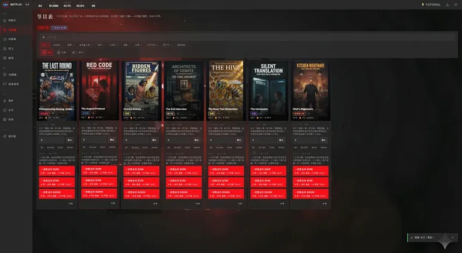Click the blue badge under the 节目表 heading
This screenshot has height=253, width=462.
click(59, 28)
